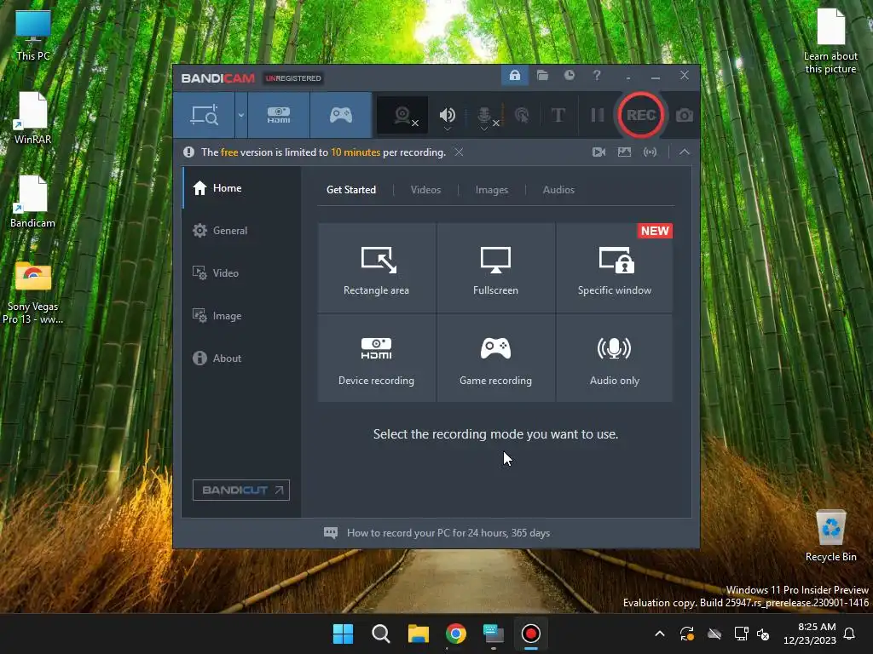Choose Specific window recording mode

coord(614,267)
